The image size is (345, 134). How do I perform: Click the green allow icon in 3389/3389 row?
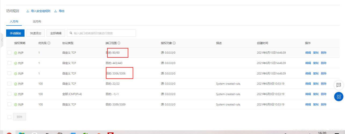pyautogui.click(x=16, y=105)
